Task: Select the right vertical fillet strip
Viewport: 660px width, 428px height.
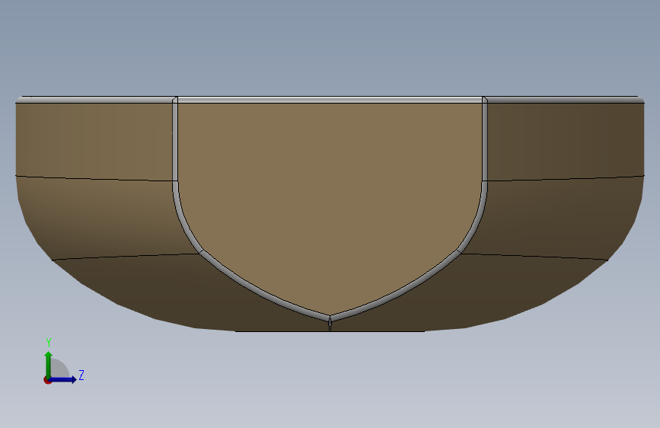Action: pyautogui.click(x=484, y=141)
